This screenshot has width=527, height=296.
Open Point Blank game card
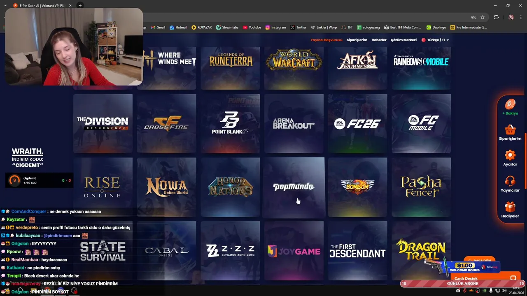(x=231, y=123)
